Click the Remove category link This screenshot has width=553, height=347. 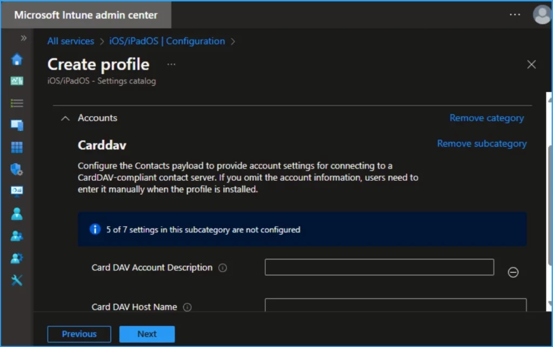pyautogui.click(x=487, y=118)
